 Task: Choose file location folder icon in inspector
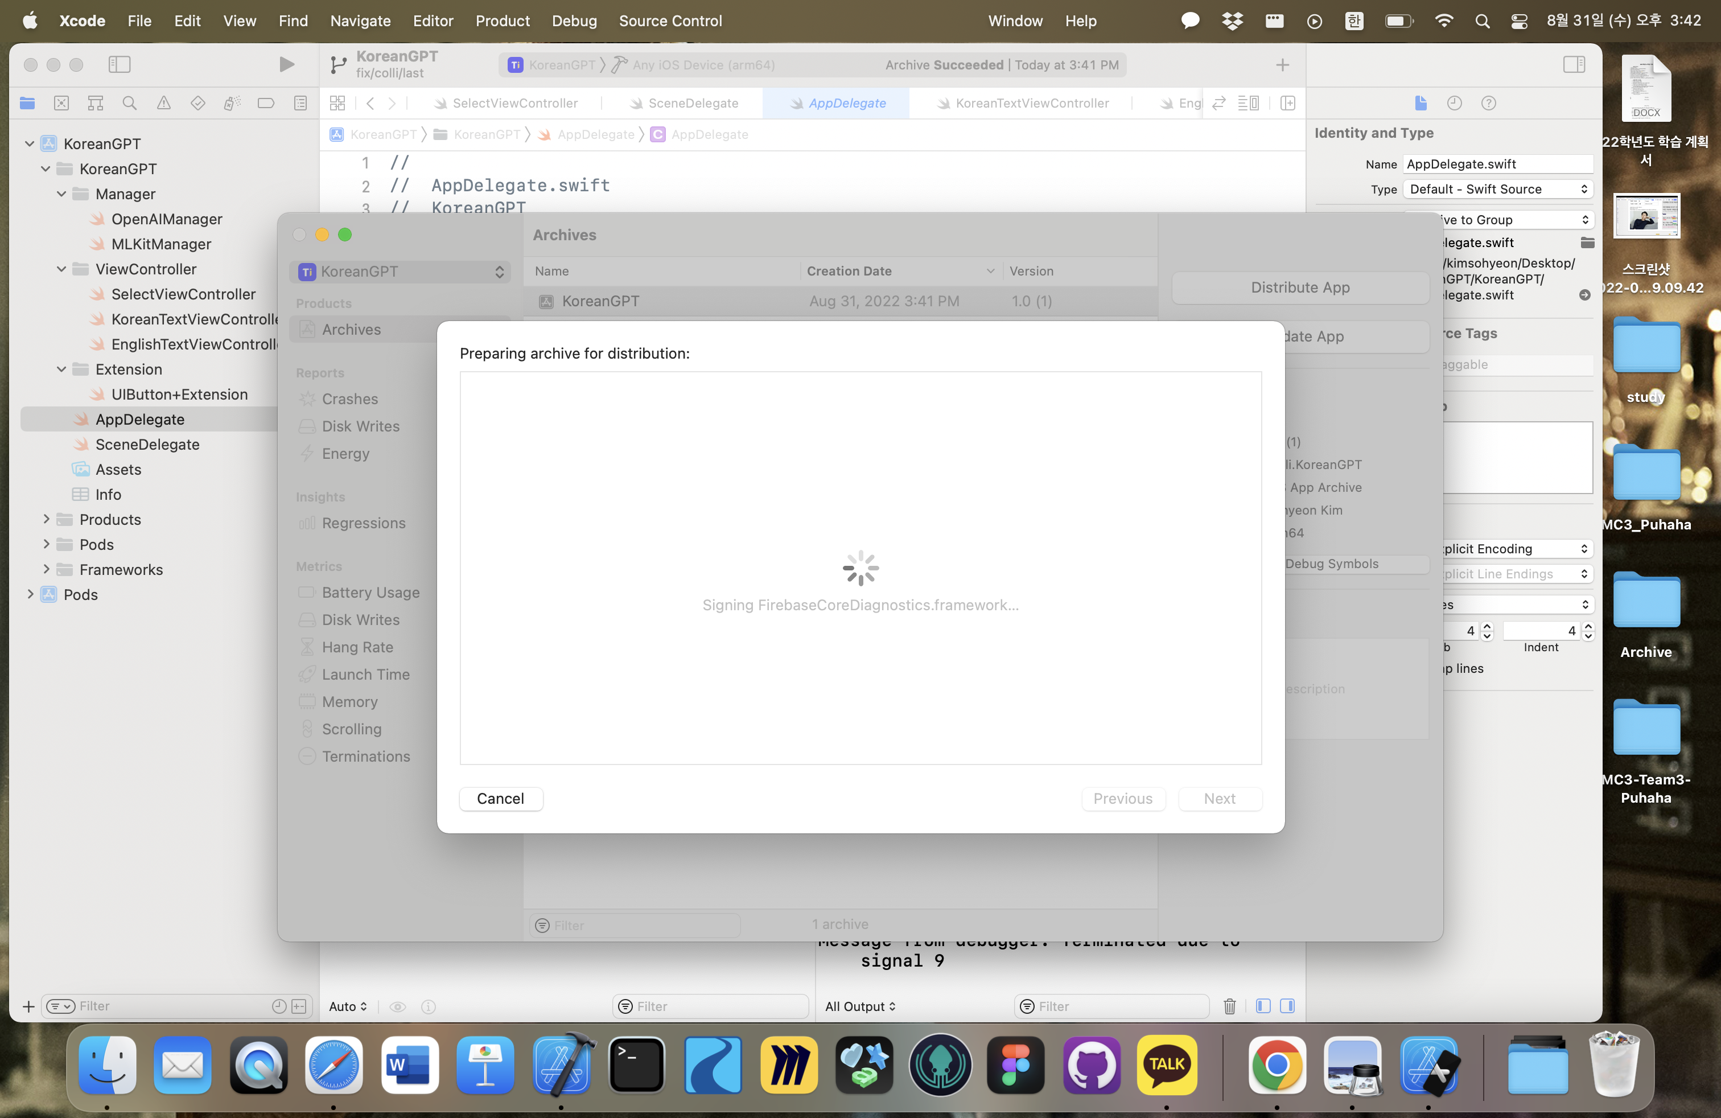(1587, 242)
